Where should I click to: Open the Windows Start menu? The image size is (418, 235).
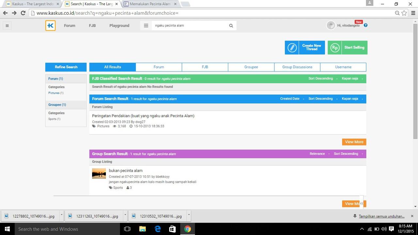click(7, 229)
